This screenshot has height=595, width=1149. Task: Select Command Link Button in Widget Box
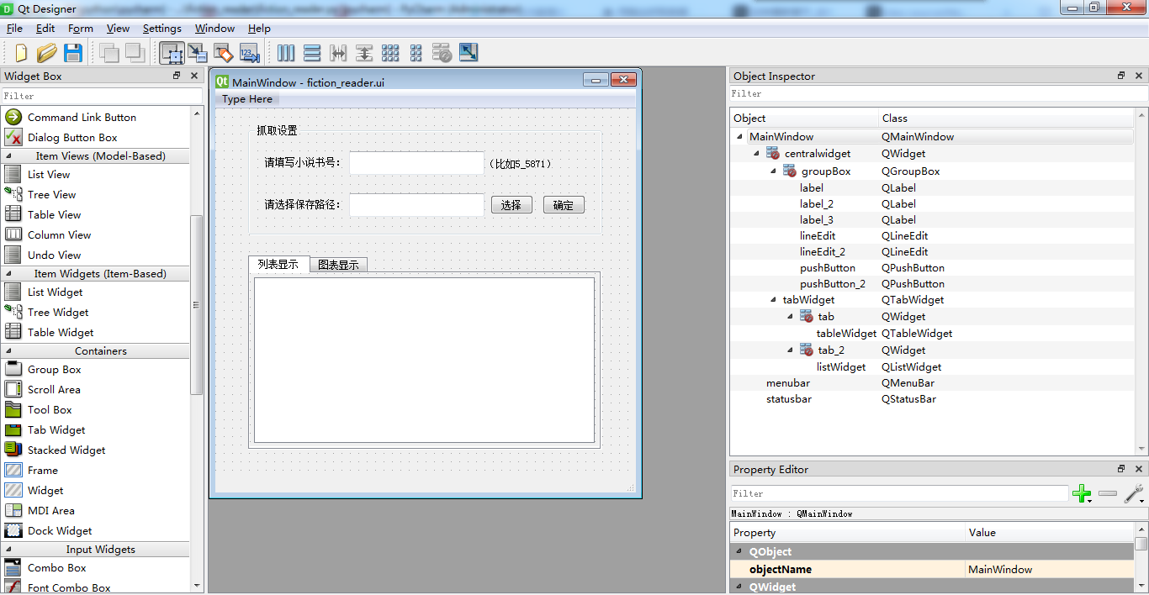click(82, 117)
